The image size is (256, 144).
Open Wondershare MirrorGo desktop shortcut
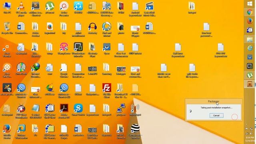tap(78, 50)
